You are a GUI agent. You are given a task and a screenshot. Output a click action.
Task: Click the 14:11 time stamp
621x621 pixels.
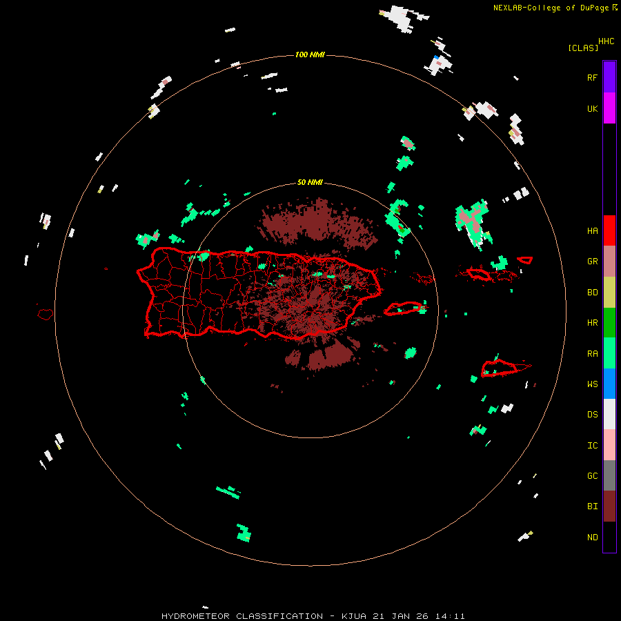tap(449, 616)
